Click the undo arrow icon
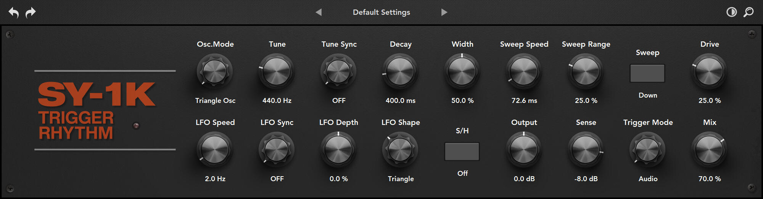The width and height of the screenshot is (763, 199). tap(14, 13)
